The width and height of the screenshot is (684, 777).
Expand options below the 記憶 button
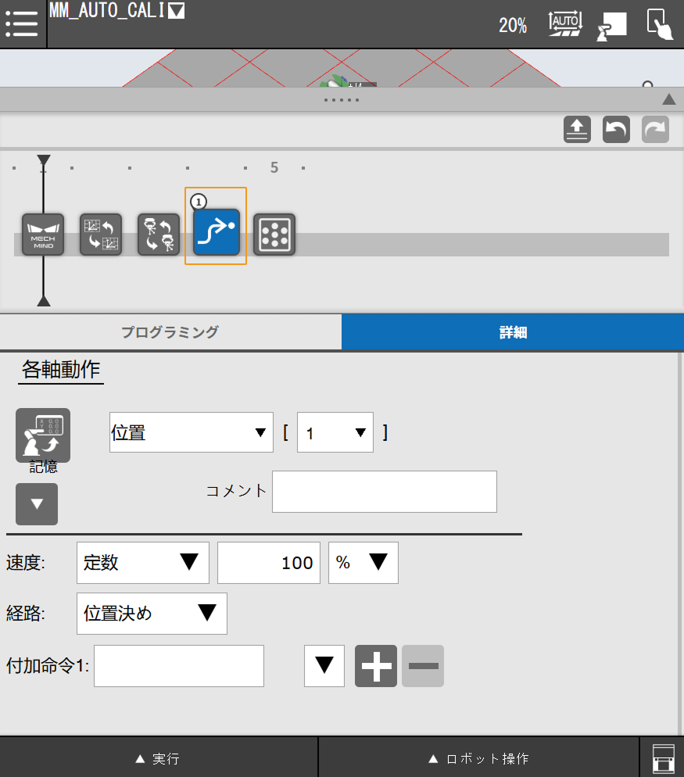37,504
